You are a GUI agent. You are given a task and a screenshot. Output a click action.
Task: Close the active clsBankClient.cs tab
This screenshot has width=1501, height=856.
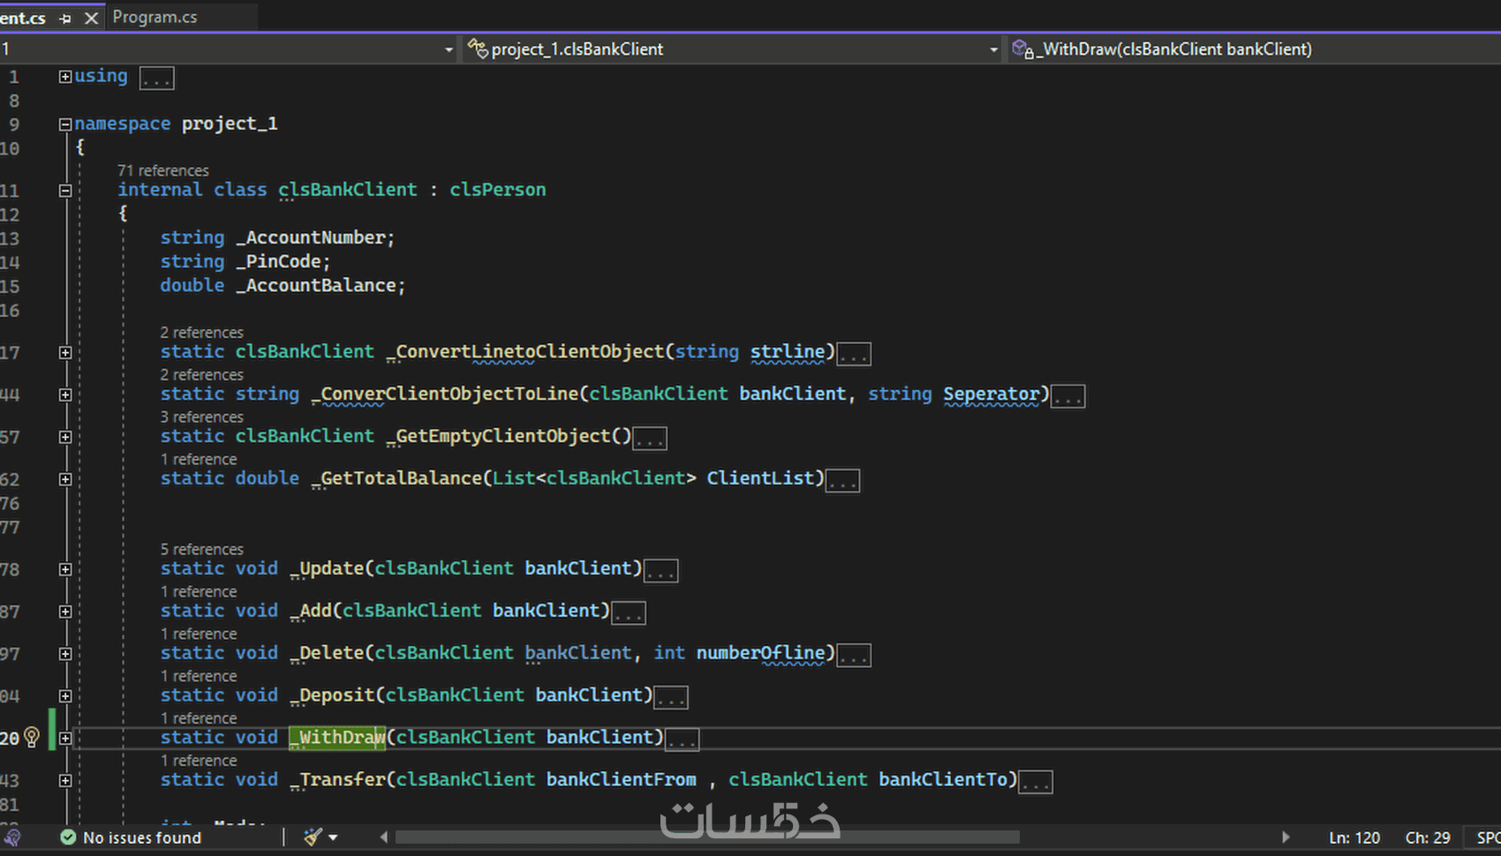click(x=91, y=19)
